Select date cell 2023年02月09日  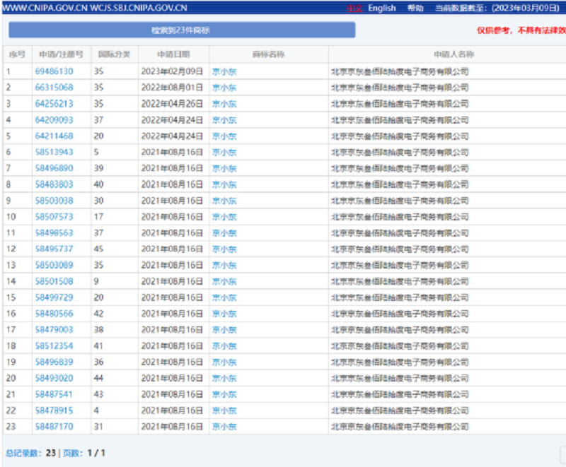[x=172, y=71]
